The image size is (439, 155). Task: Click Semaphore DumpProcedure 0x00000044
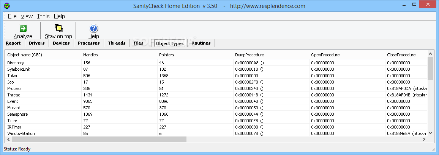250,114
